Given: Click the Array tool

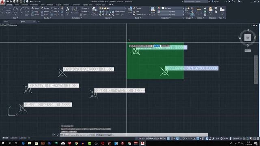Looking at the screenshot, I should click(54, 15).
